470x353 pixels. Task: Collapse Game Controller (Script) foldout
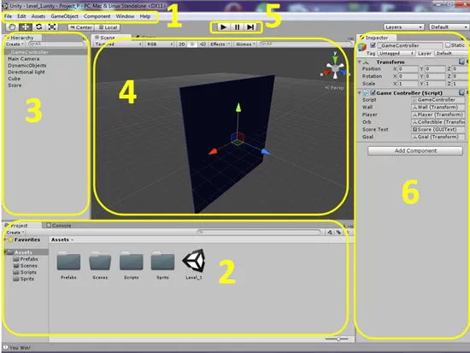click(360, 93)
